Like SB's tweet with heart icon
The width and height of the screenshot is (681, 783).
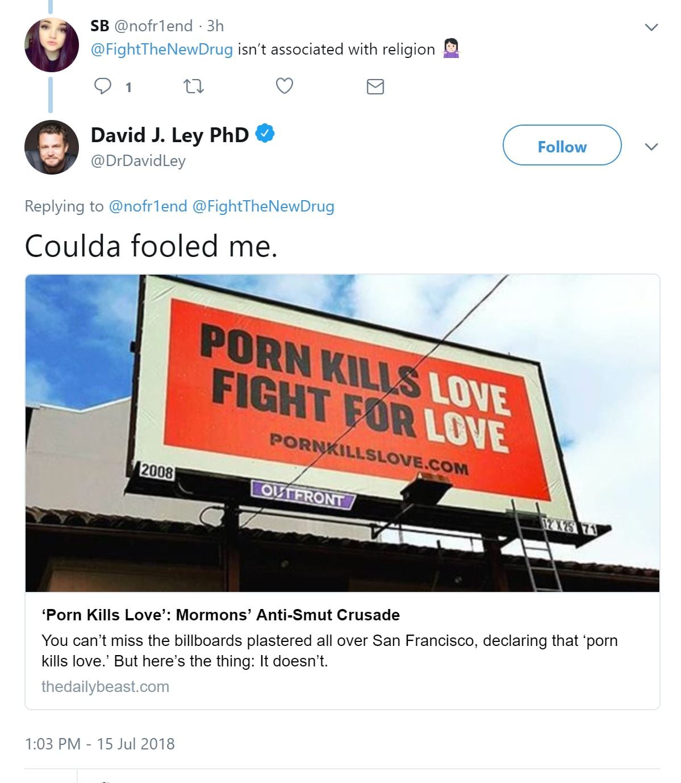[284, 86]
